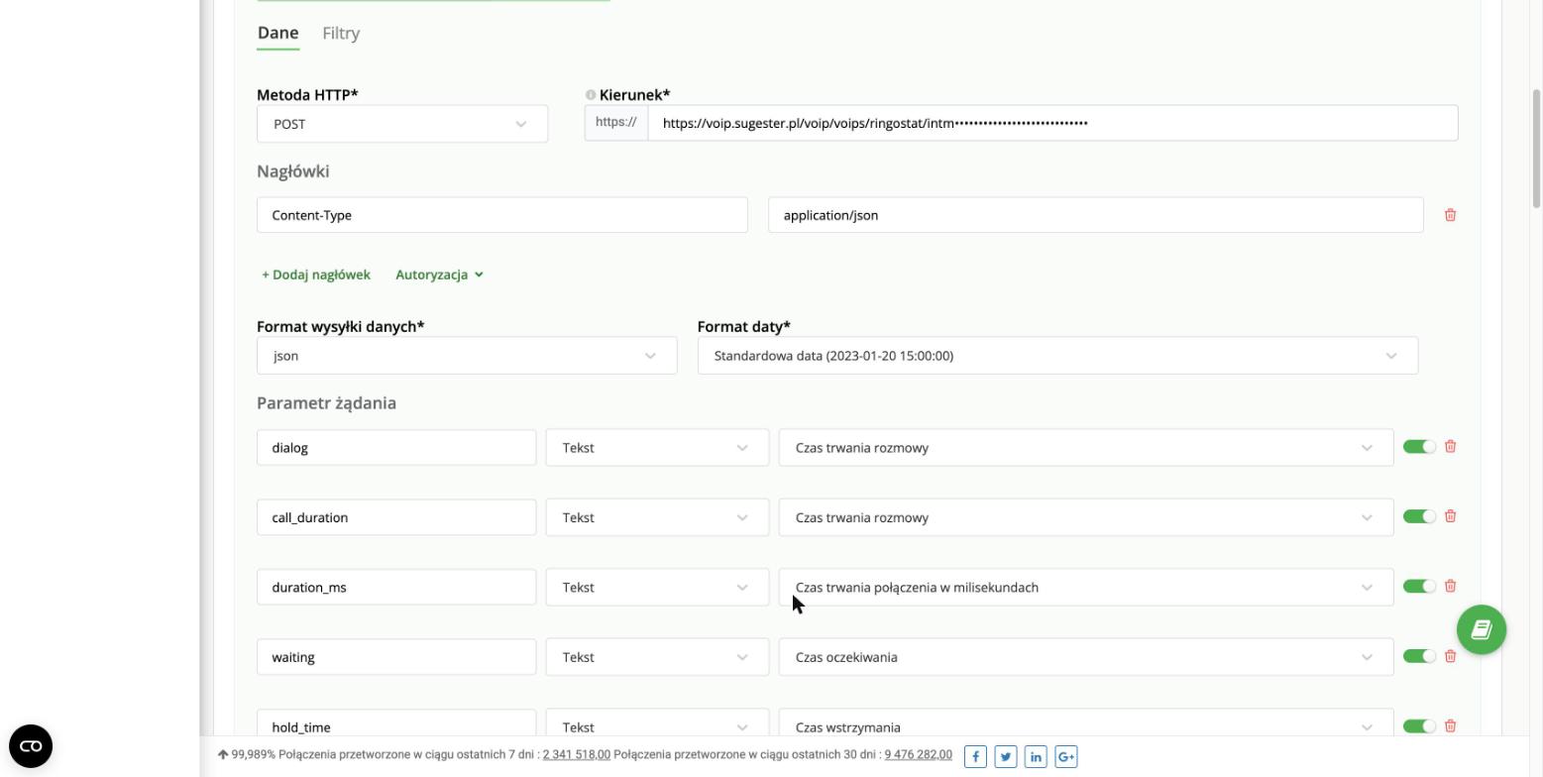
Task: Open value dropdown for the duration_ms row
Action: (1086, 588)
